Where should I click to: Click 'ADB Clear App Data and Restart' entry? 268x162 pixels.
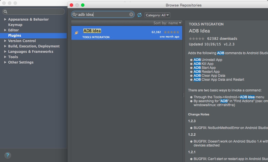click(x=219, y=80)
